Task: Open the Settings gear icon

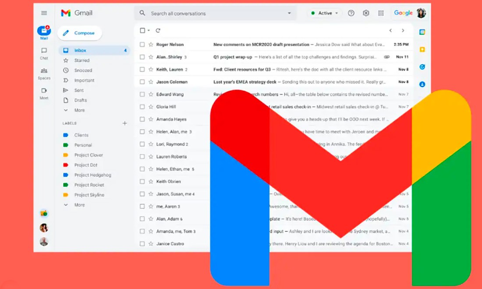Action: [366, 13]
